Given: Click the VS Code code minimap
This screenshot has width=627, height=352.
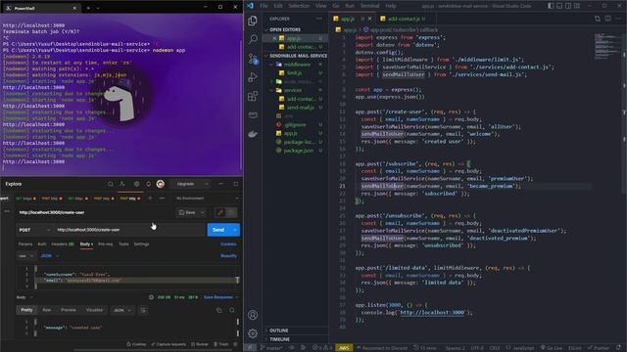Looking at the screenshot, I should (607, 47).
